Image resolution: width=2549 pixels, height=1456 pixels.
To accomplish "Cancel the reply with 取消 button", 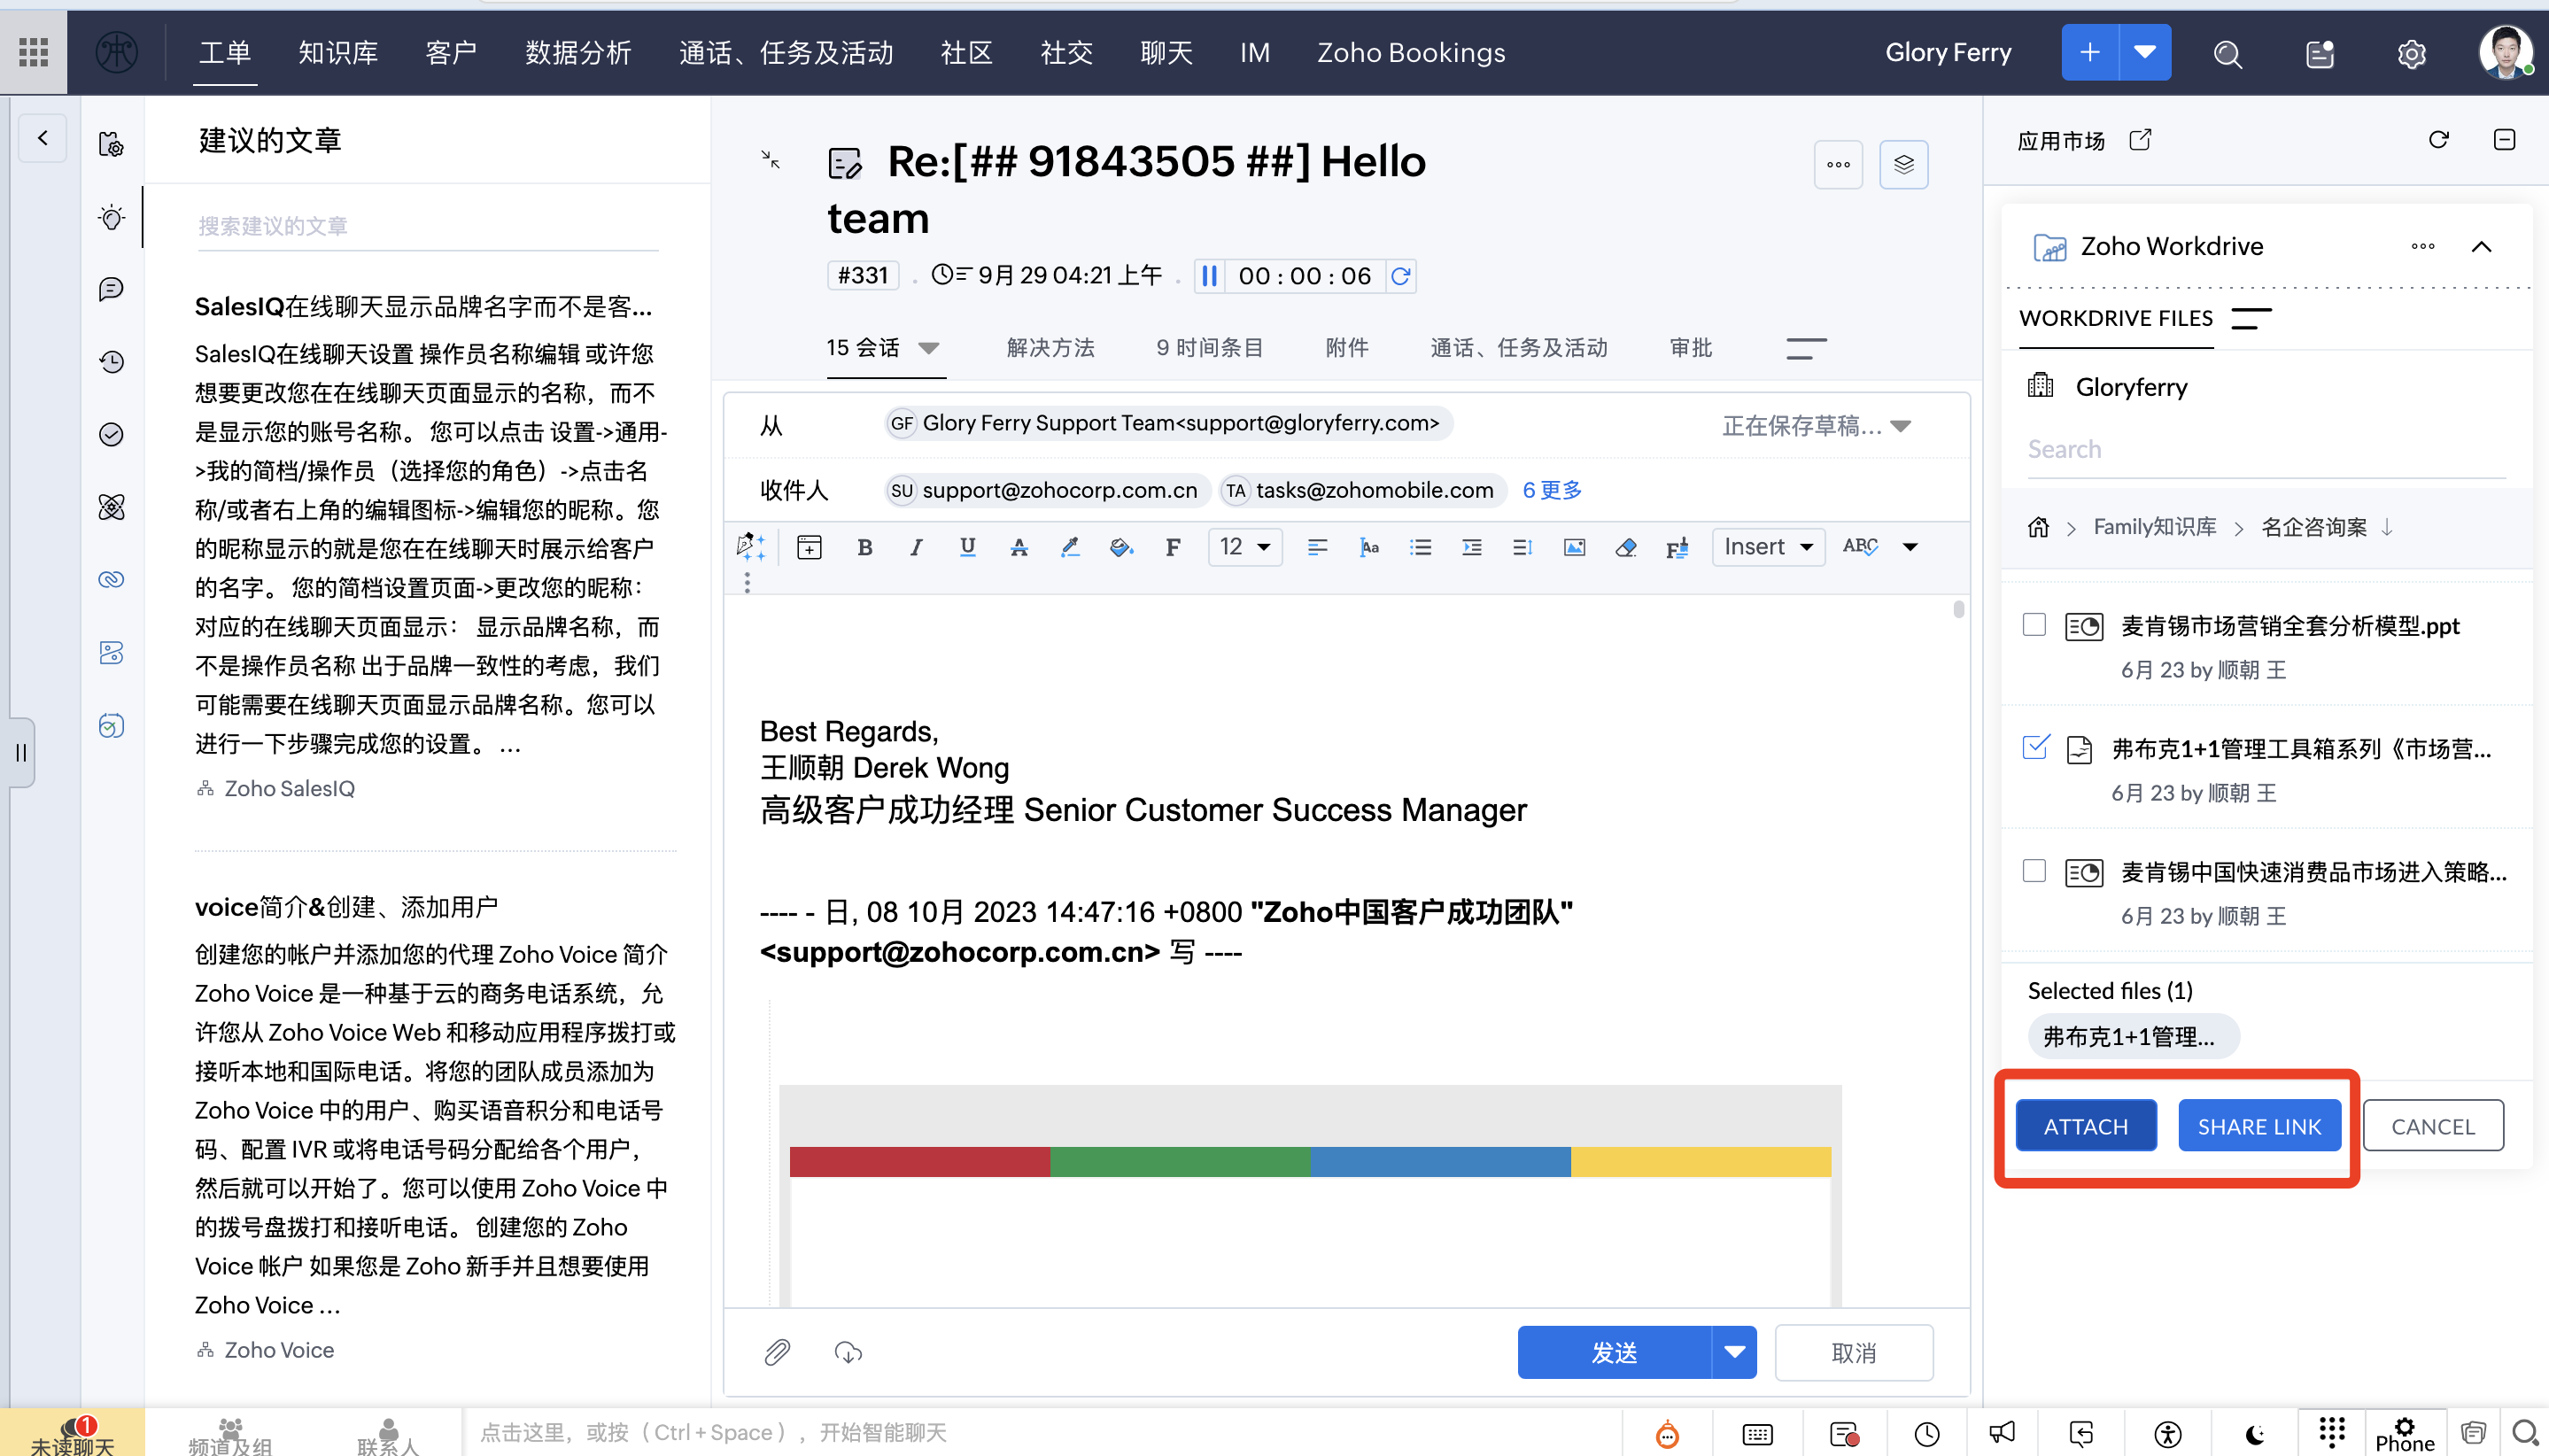I will 1853,1352.
